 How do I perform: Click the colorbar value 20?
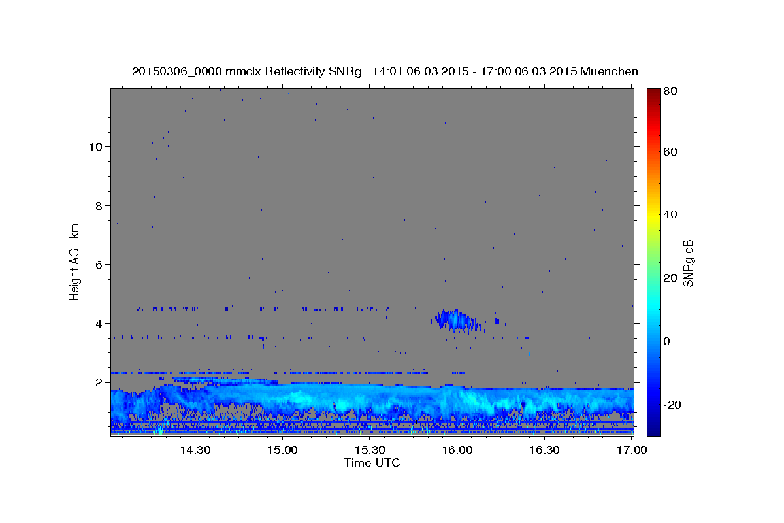(x=670, y=278)
